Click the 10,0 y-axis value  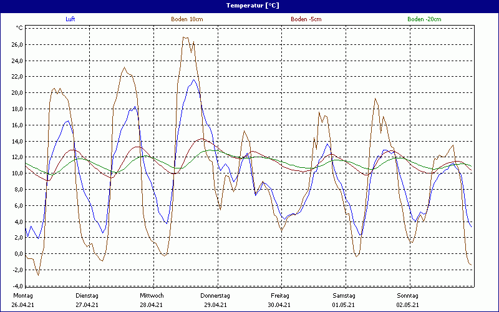(17, 173)
